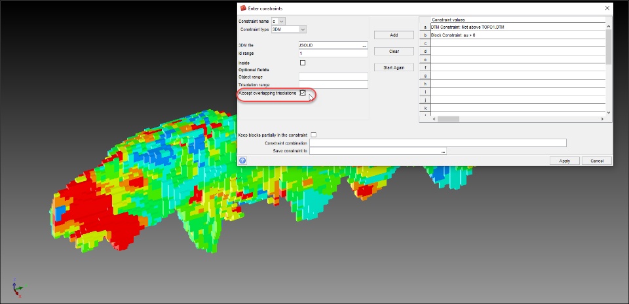Click the Id range field
The image size is (629, 304).
[x=334, y=53]
